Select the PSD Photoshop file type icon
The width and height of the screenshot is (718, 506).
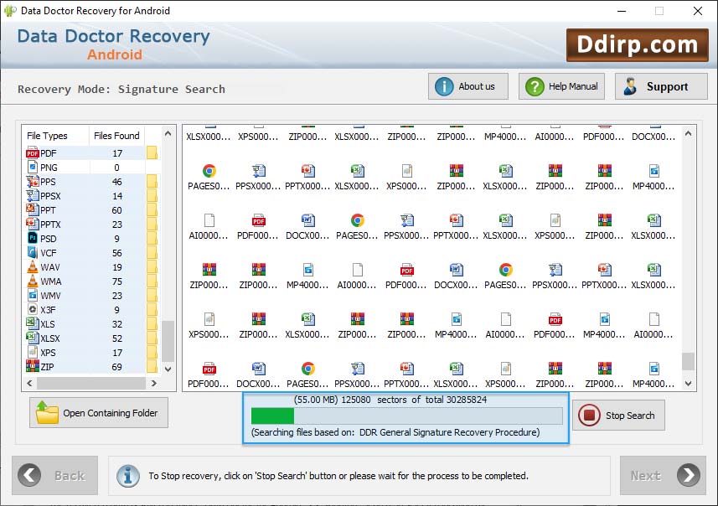(x=32, y=238)
